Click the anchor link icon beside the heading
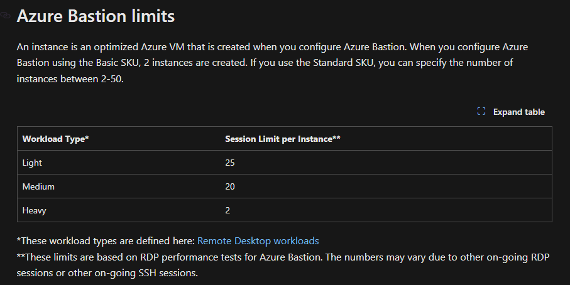Screen dimensions: 570x285 click(5, 15)
